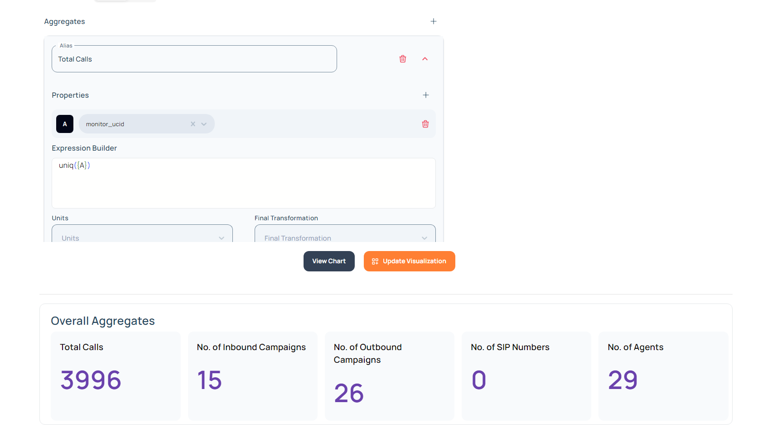Collapse the Total Calls aggregate panel
The image size is (772, 427).
(x=425, y=59)
